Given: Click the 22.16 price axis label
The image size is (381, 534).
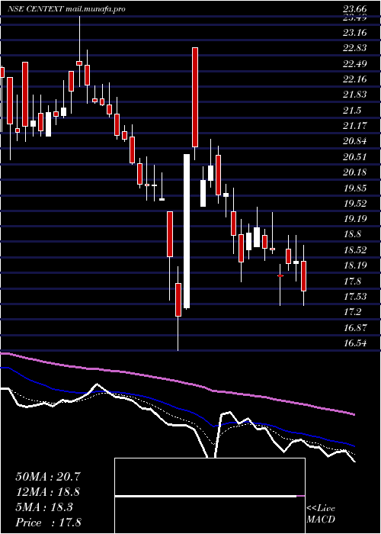Looking at the screenshot, I should coord(355,79).
